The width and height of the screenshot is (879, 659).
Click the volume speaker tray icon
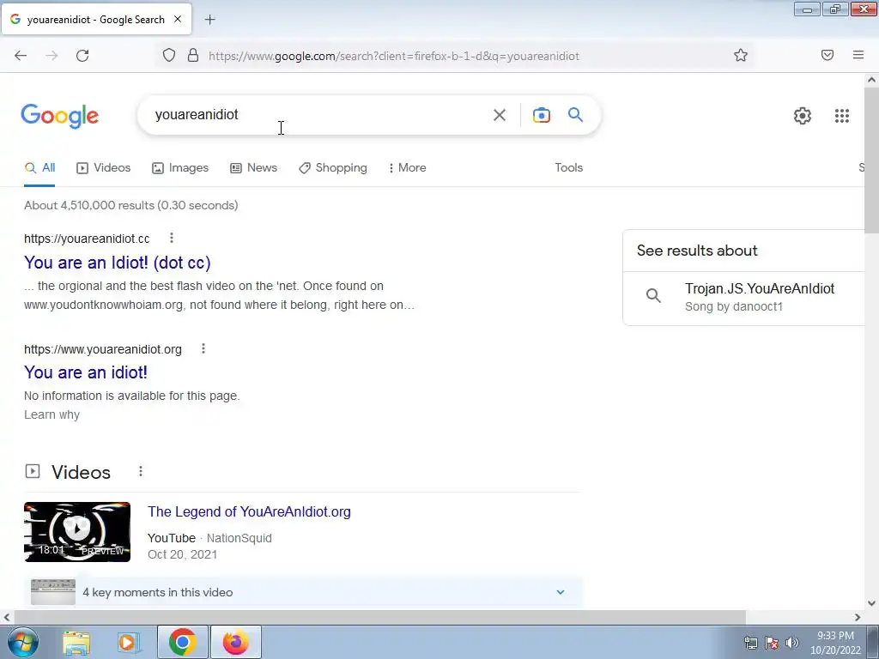tap(792, 643)
